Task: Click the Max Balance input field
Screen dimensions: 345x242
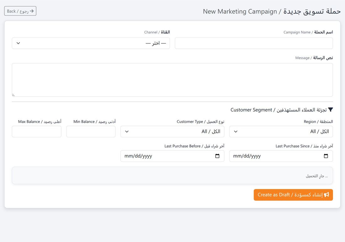Action: pyautogui.click(x=36, y=132)
